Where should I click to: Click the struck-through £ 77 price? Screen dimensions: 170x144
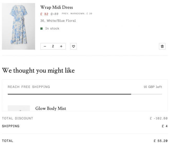point(55,14)
